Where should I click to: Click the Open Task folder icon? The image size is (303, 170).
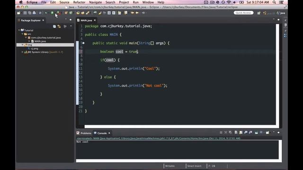click(x=83, y=13)
